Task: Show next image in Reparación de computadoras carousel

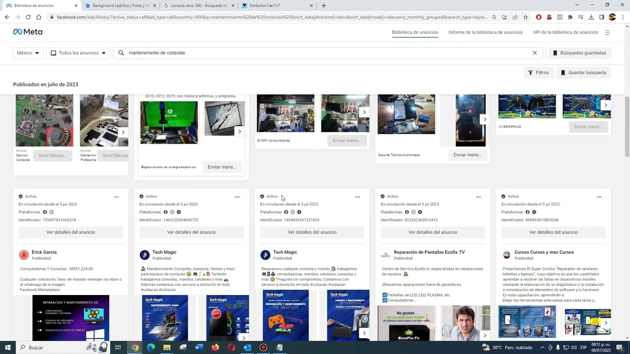Action: click(240, 131)
